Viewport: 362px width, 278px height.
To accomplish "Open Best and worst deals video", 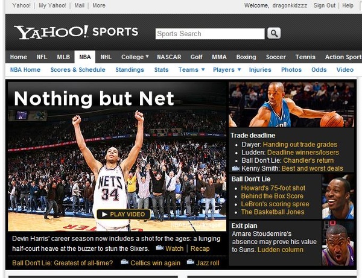I will tap(312, 168).
